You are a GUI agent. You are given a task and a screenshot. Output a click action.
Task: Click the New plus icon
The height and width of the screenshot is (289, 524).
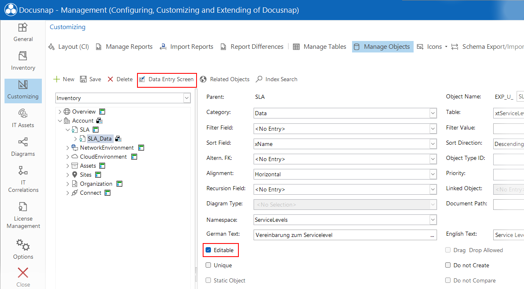(57, 79)
